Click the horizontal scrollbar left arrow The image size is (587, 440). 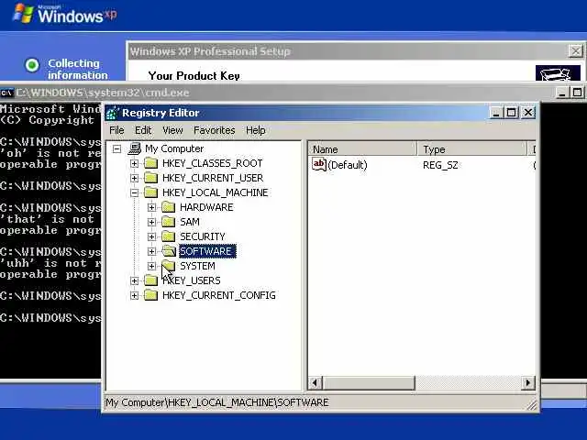[315, 383]
